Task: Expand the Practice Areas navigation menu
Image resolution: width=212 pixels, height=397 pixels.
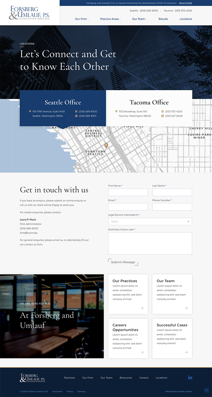Action: [x=110, y=19]
